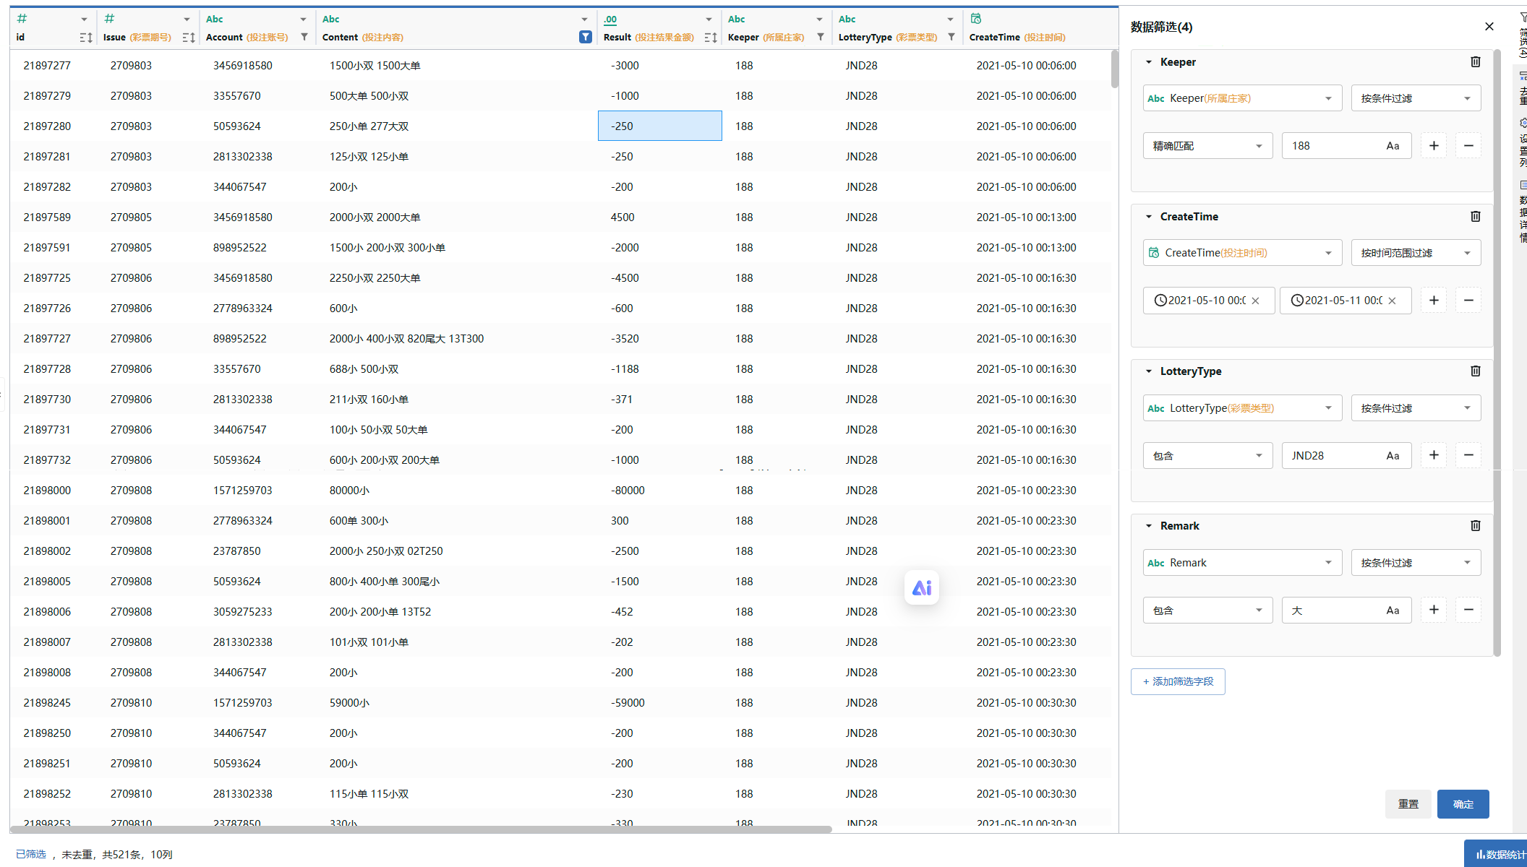Collapse the LotteryType filter section
This screenshot has height=867, width=1527.
1149,371
